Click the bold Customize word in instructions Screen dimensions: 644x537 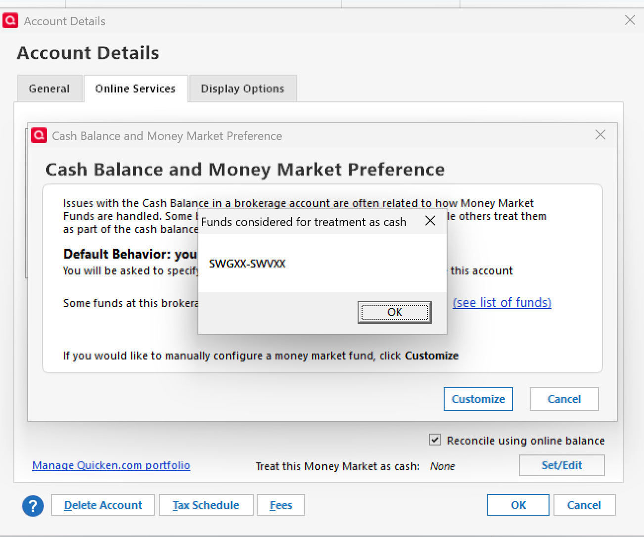click(432, 356)
